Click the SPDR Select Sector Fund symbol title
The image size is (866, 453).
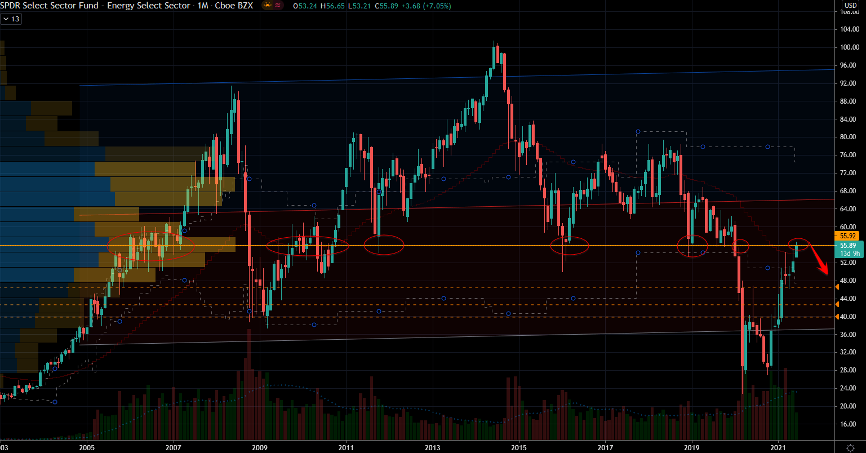coord(95,6)
